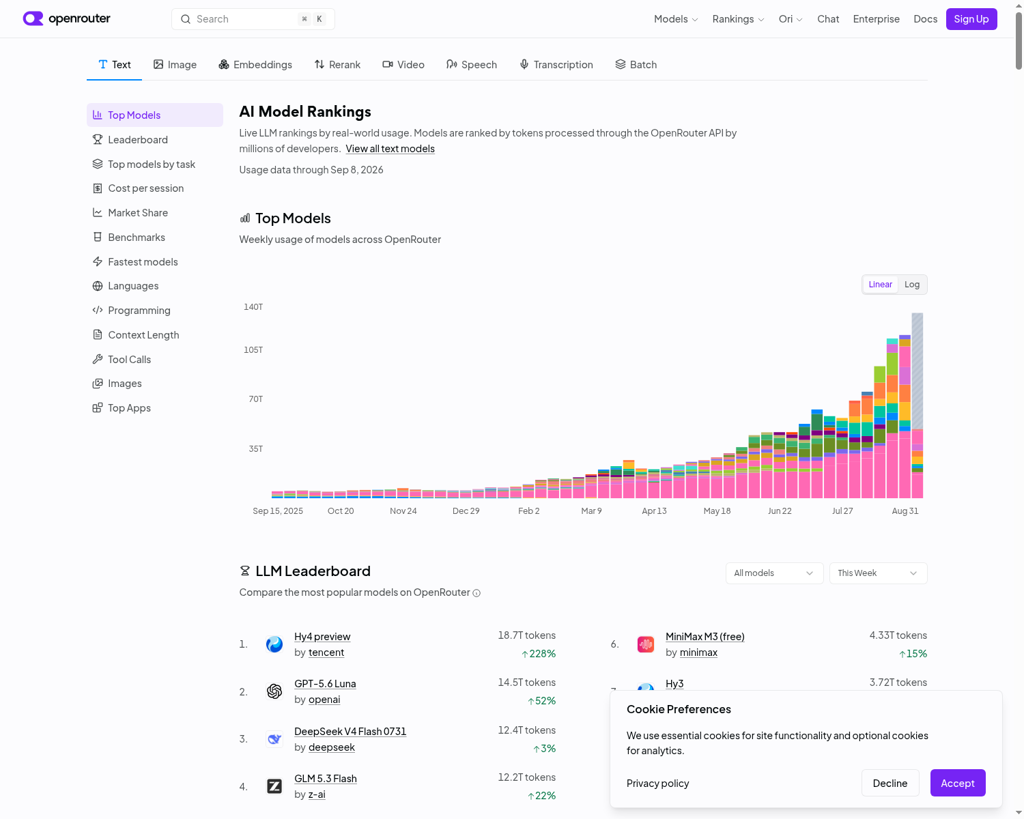Image resolution: width=1024 pixels, height=819 pixels.
Task: Click the Video tab camera icon
Action: tap(388, 64)
